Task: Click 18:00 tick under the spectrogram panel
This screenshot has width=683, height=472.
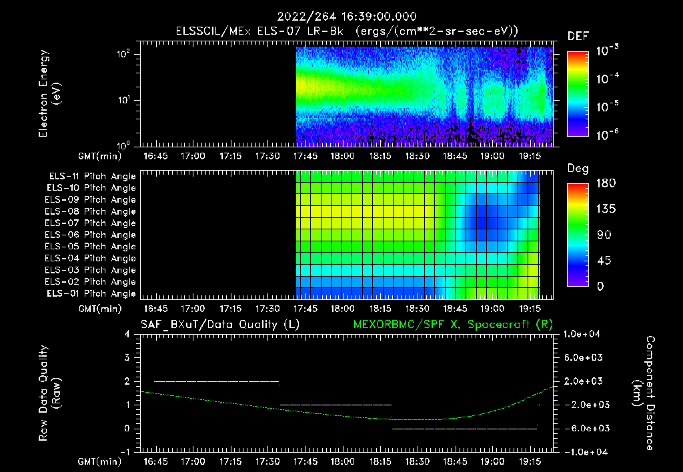Action: tap(342, 156)
